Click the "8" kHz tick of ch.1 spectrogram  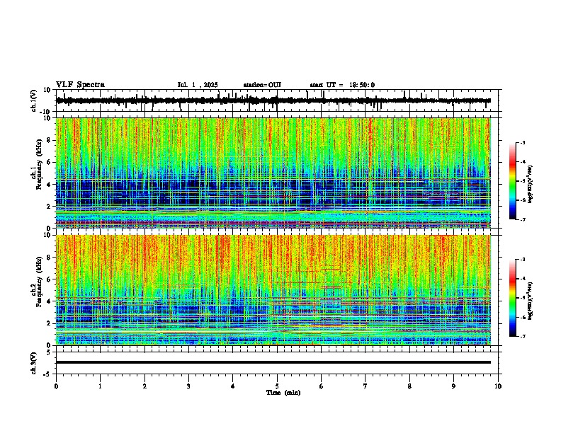point(50,140)
